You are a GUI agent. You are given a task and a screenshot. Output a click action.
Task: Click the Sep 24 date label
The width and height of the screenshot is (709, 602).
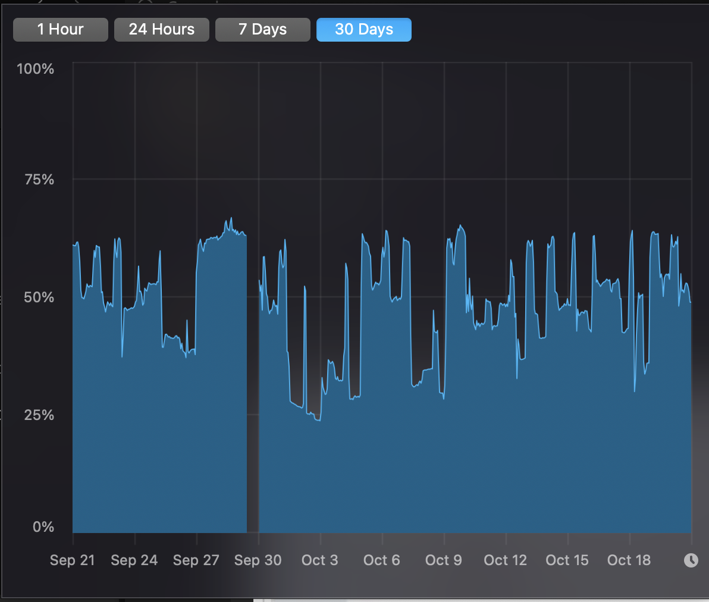pos(134,560)
